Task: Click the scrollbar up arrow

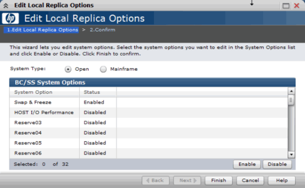Action: click(x=291, y=91)
